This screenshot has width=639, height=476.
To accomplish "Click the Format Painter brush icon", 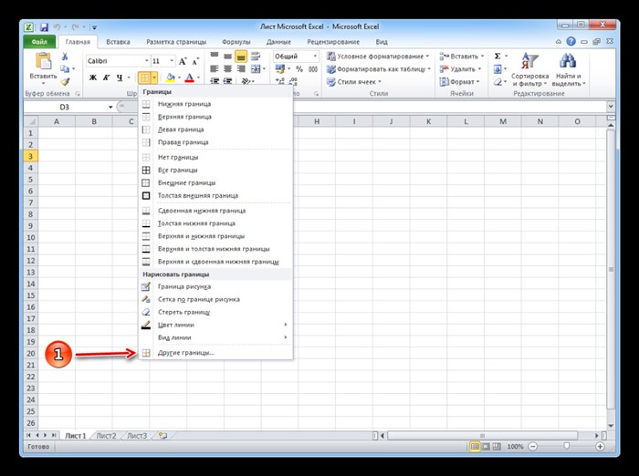I will [x=65, y=82].
